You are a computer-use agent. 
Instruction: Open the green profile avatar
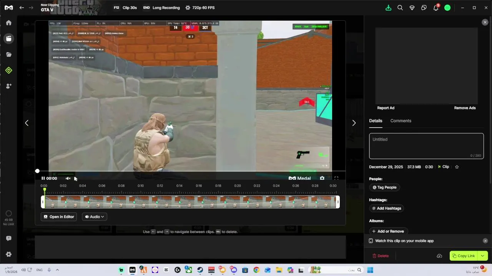point(447,8)
